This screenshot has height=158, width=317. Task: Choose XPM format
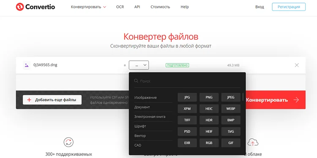[x=187, y=109]
